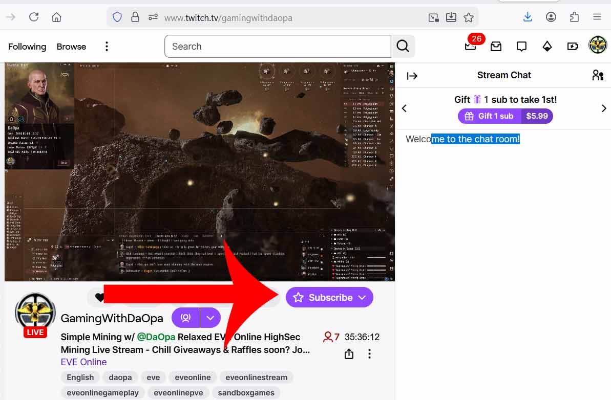This screenshot has width=611, height=400.
Task: Click the forward navigation arrow
Action: [x=11, y=17]
